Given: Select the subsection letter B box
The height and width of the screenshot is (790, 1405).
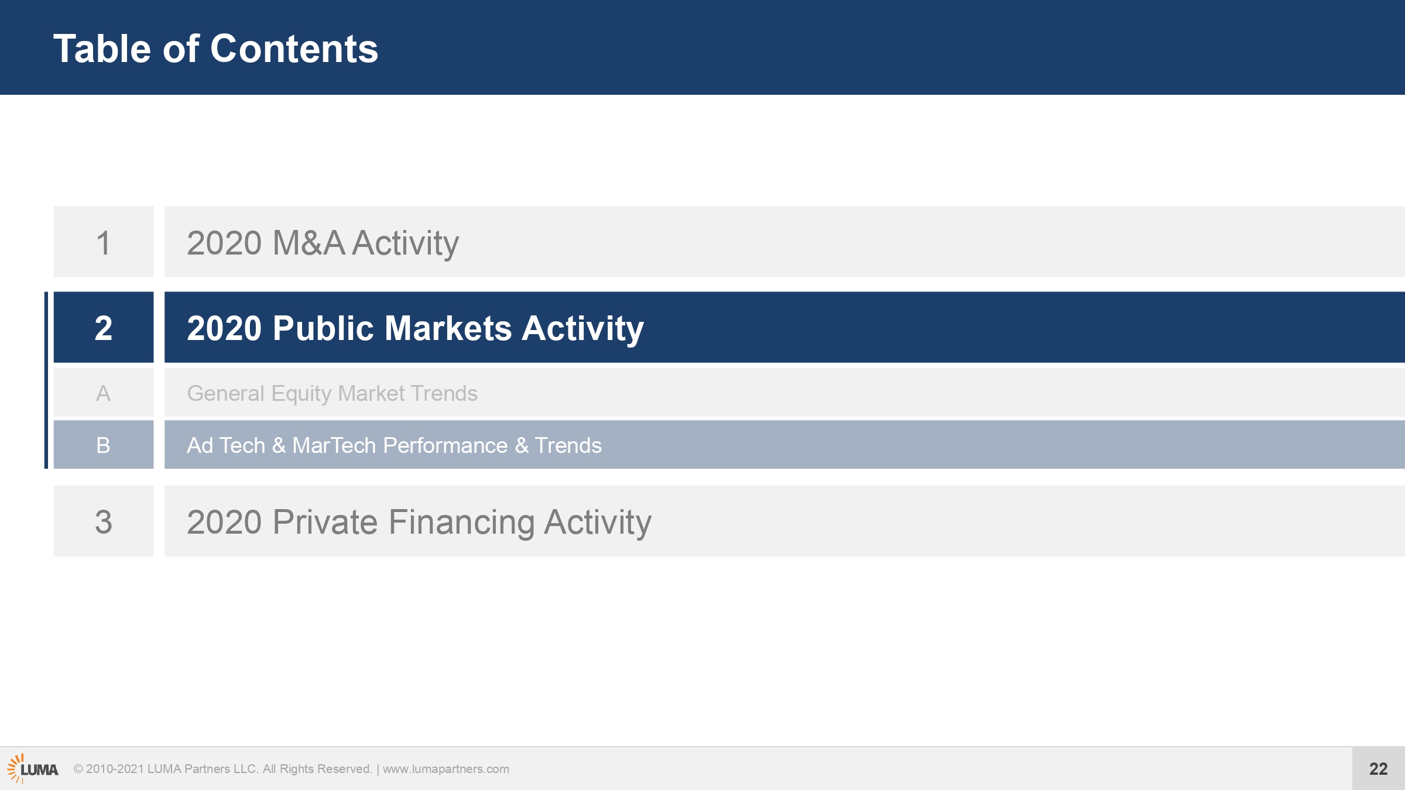Looking at the screenshot, I should pos(104,445).
